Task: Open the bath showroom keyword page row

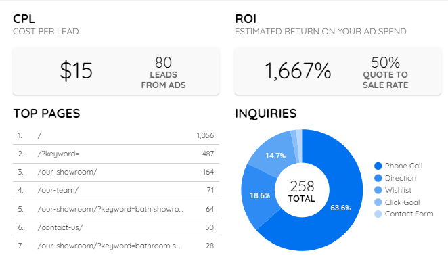Action: [x=116, y=209]
